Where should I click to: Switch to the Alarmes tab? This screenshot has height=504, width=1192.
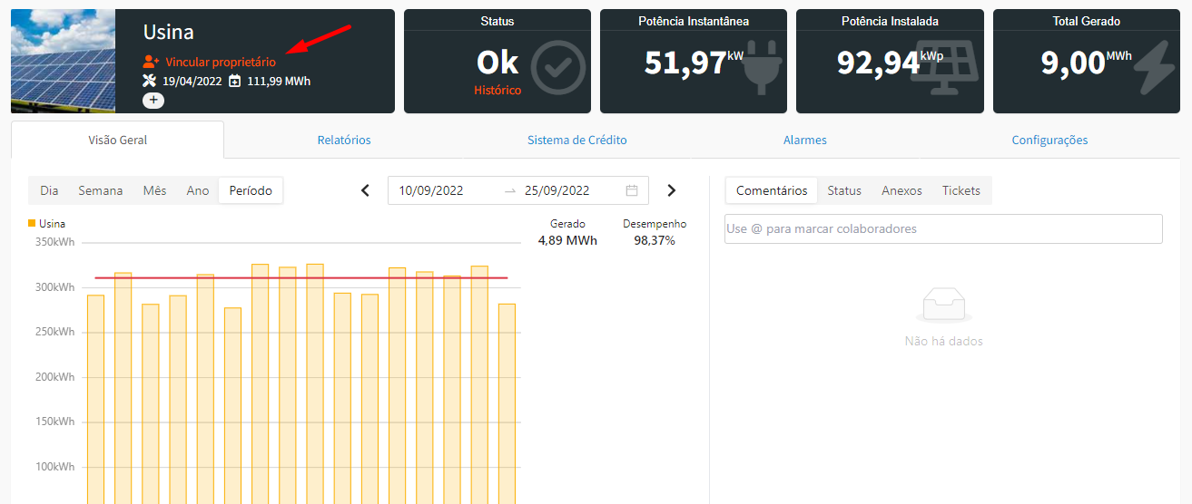coord(804,141)
